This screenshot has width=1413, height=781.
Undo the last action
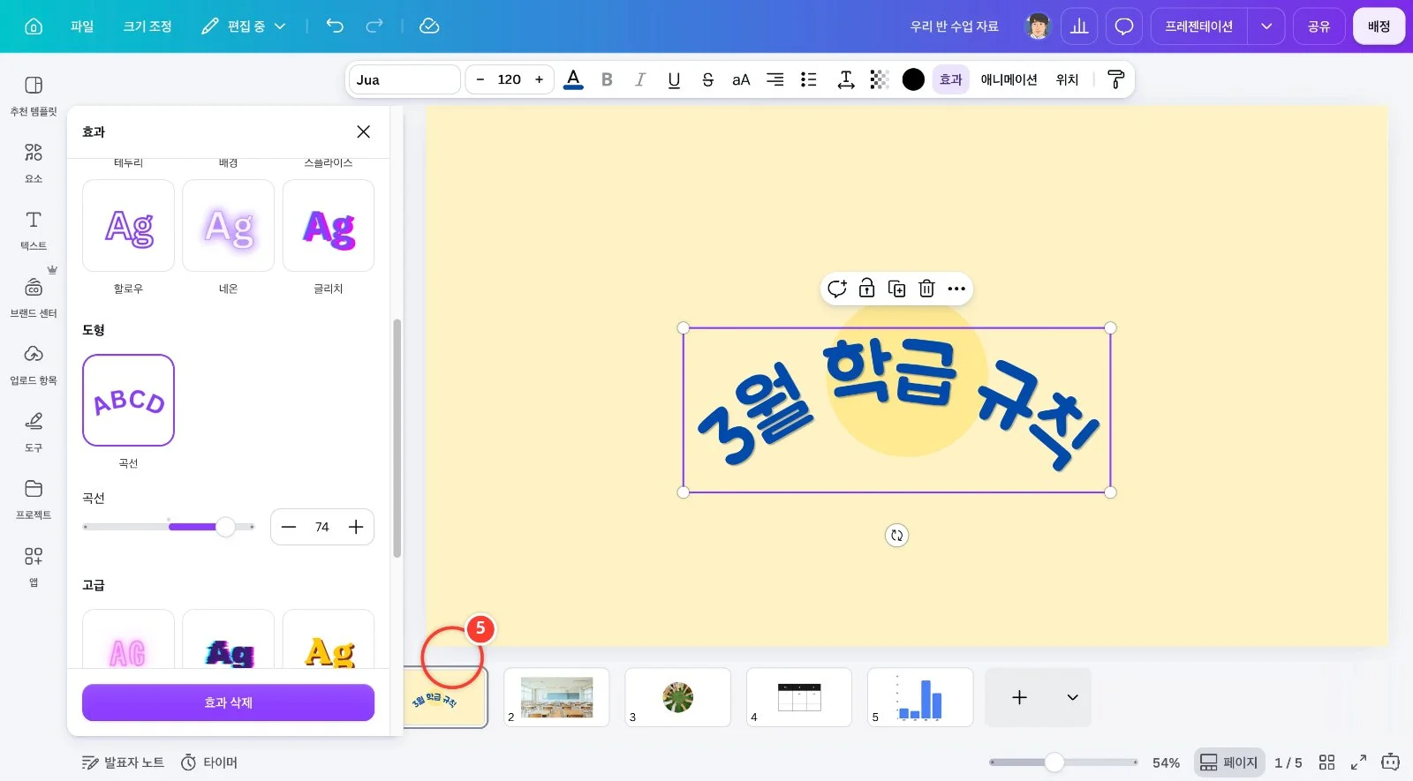click(x=335, y=26)
